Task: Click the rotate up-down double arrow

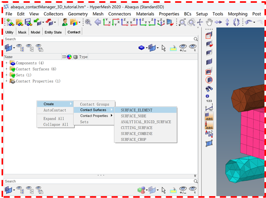Action: click(227, 22)
